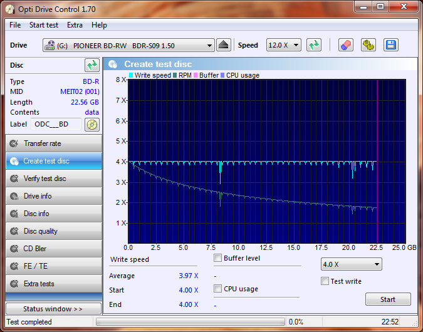
Task: Click the ODC__BD label input field
Action: click(56, 124)
